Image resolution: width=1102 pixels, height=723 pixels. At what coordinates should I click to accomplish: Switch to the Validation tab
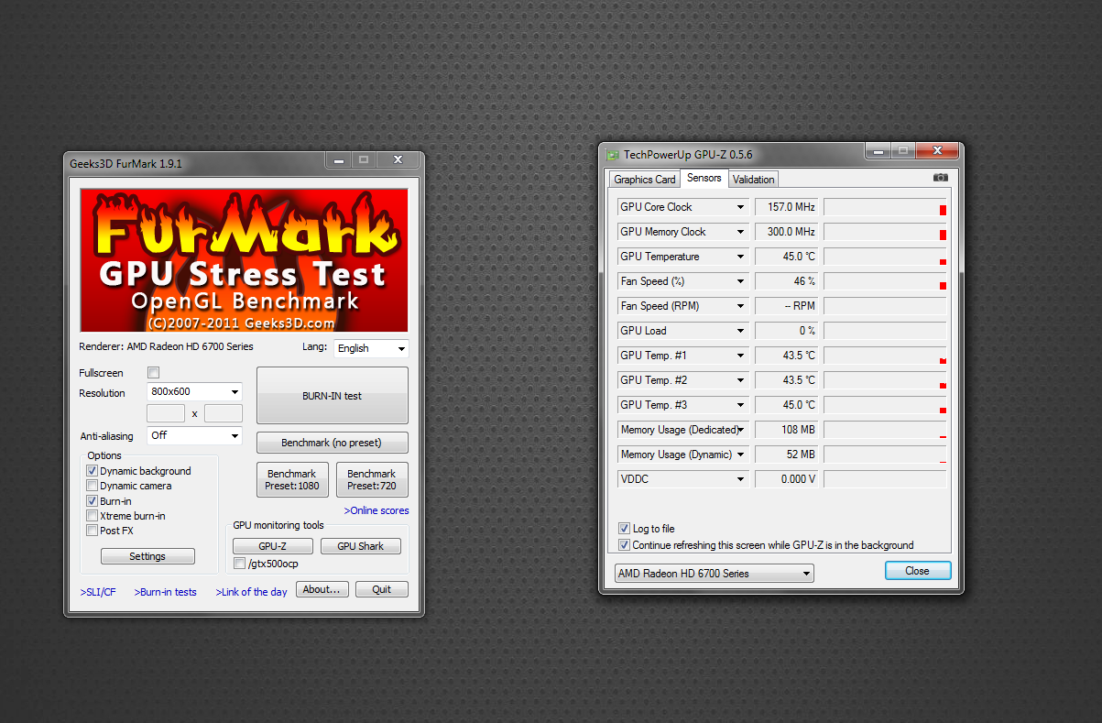coord(754,180)
